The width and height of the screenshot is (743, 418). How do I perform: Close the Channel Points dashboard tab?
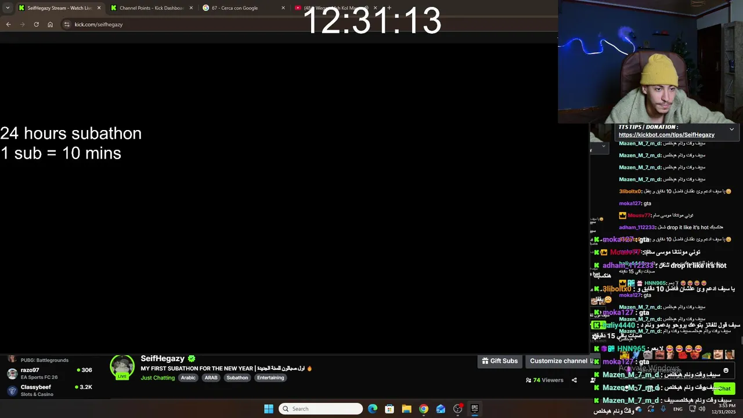pos(191,8)
